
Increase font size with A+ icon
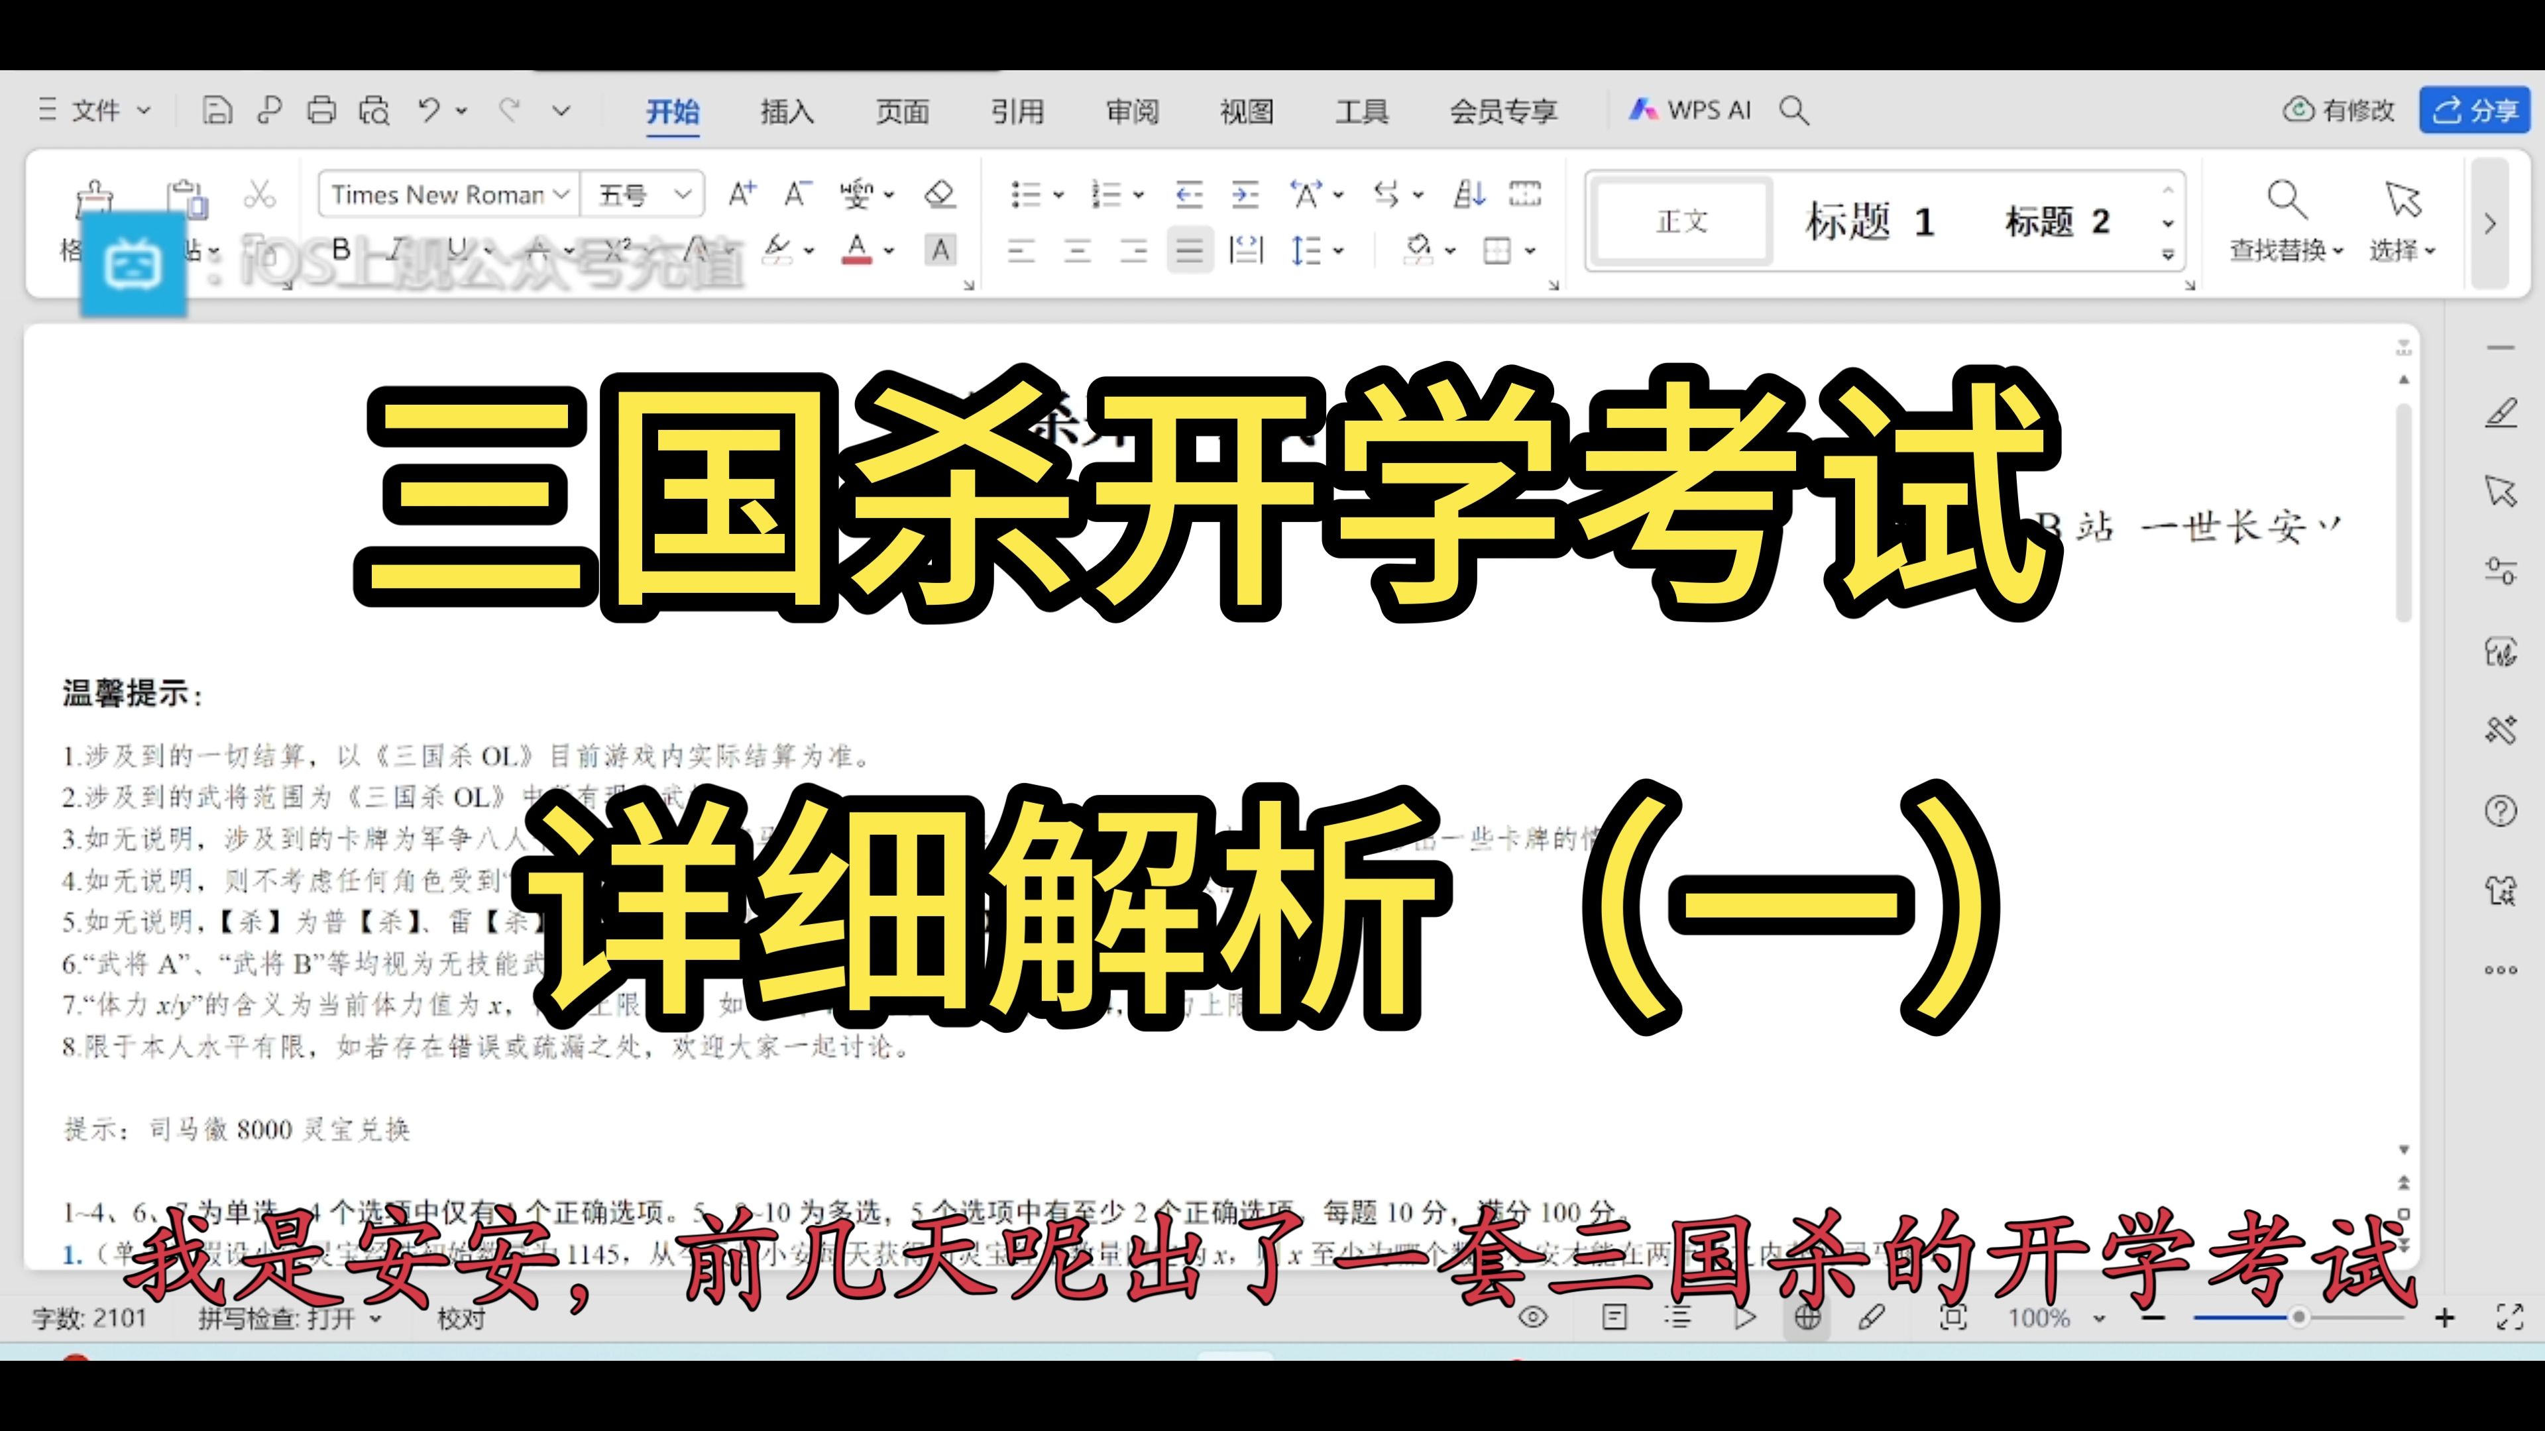(742, 193)
